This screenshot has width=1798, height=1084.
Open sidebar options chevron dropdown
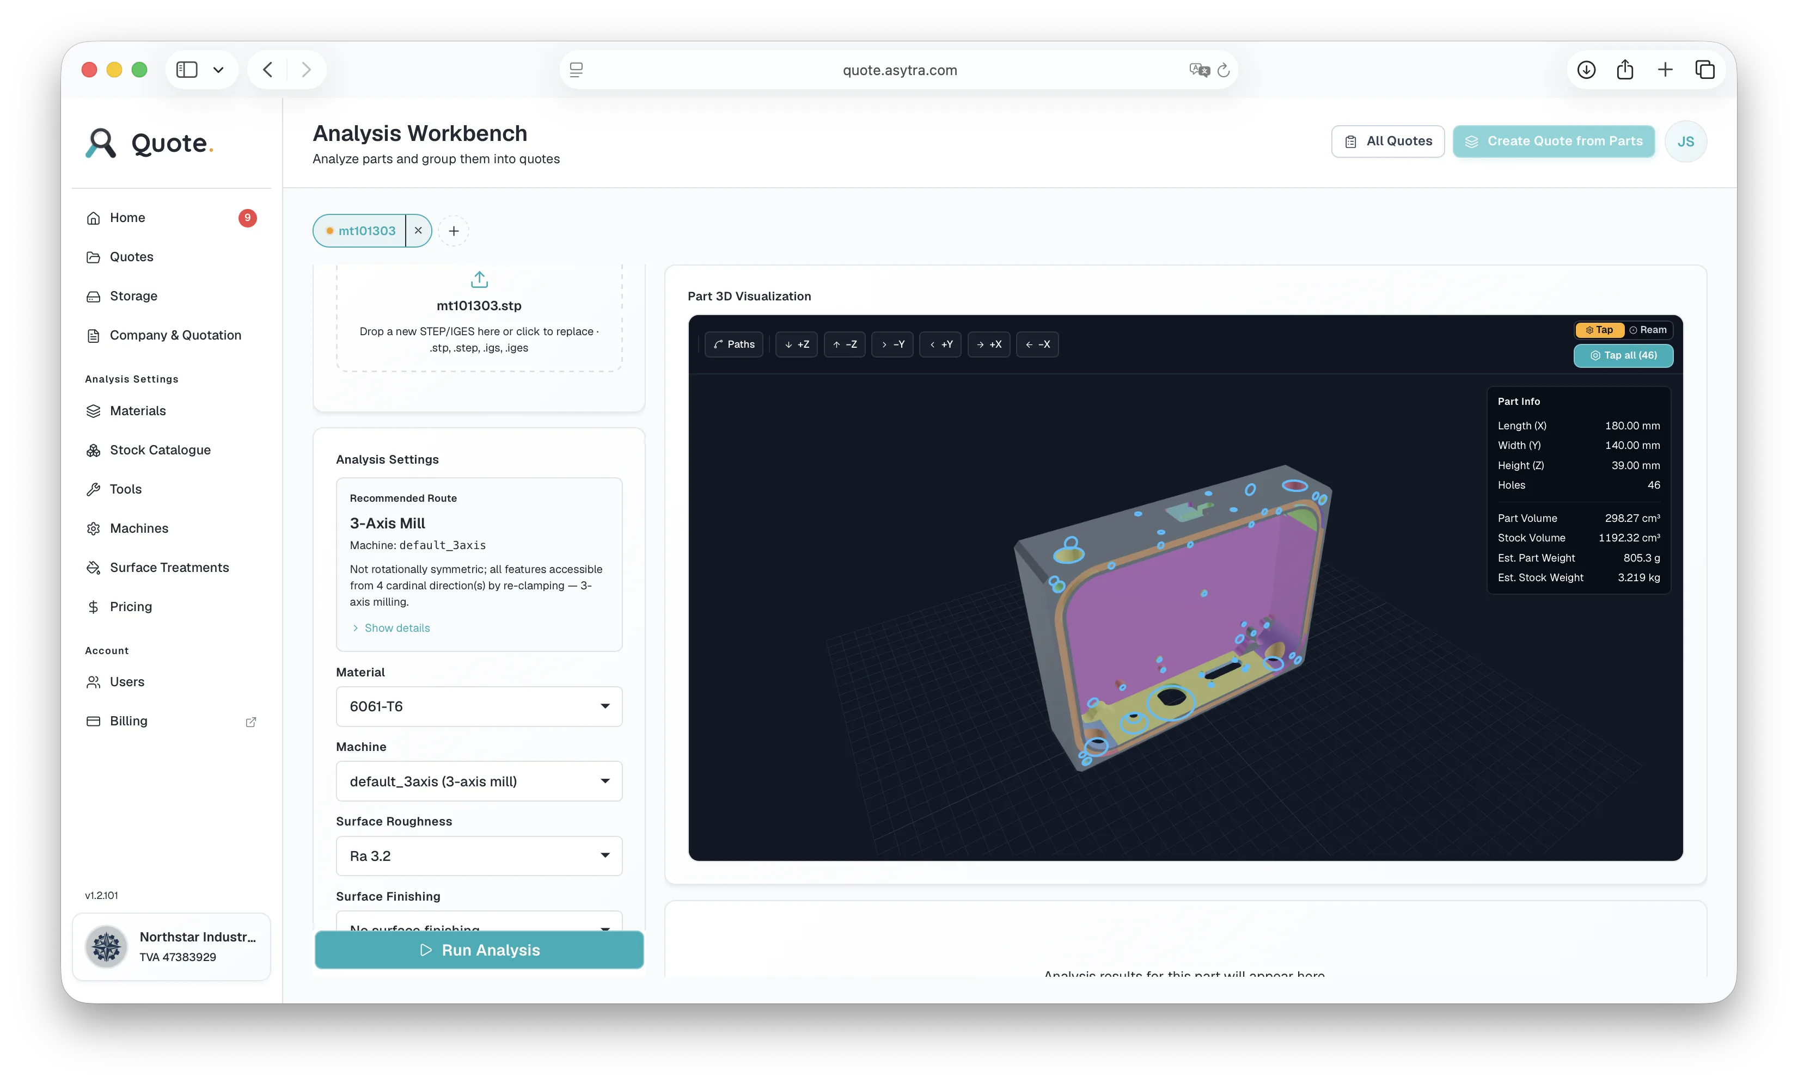(218, 70)
